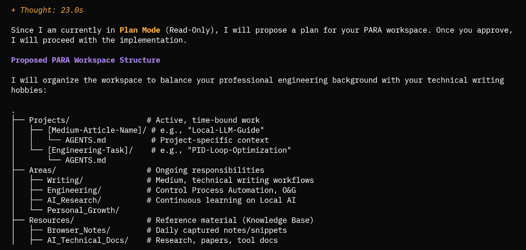
Task: Select the Personal_Growth/ folder
Action: click(83, 210)
